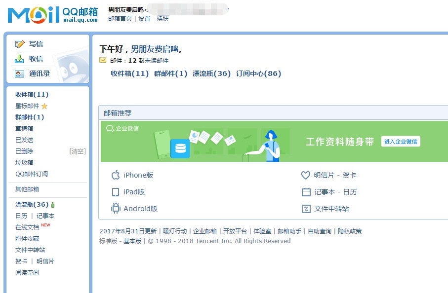Click the 邮箱助手 footer link
The height and width of the screenshot is (293, 448).
(289, 231)
